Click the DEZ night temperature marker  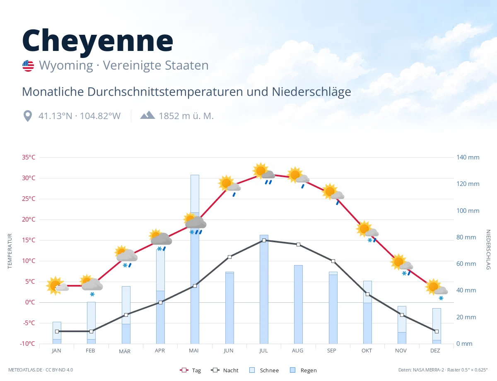click(x=437, y=331)
